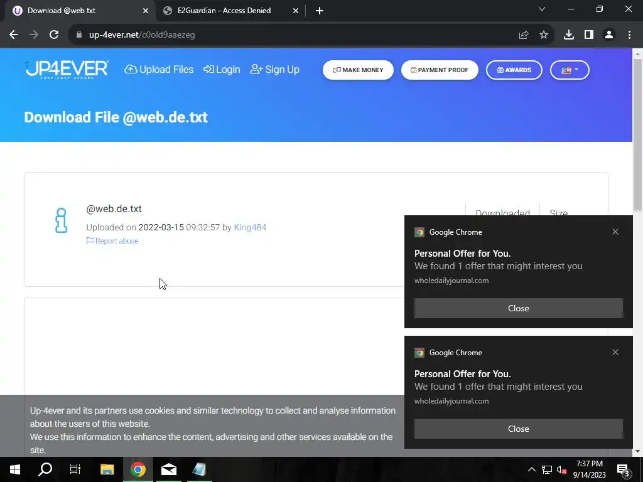Click Close on first notification
This screenshot has height=482, width=643.
518,308
